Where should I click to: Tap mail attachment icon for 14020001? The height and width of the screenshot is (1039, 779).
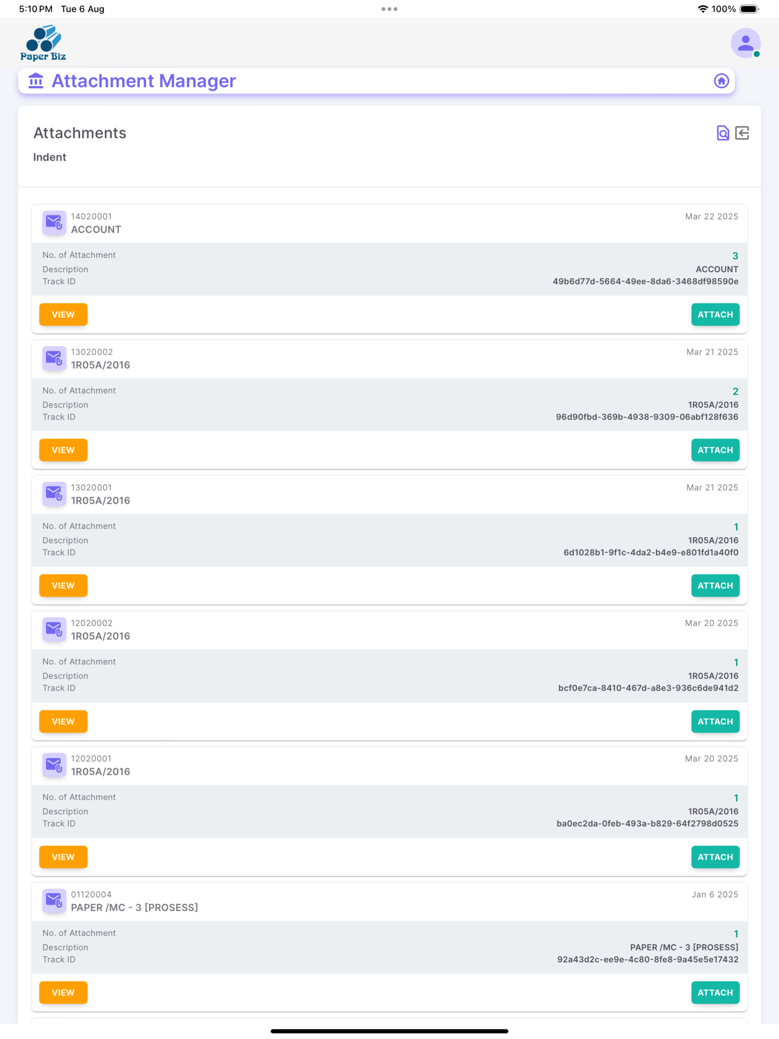[x=54, y=222]
